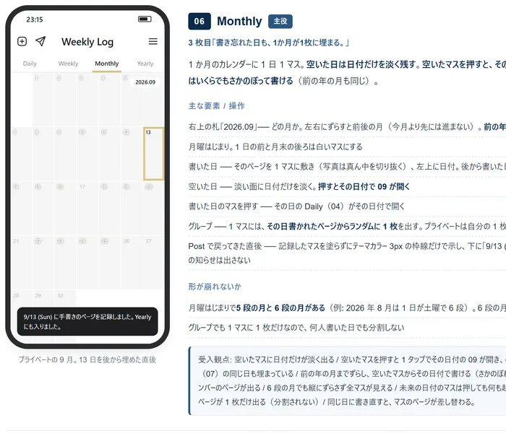506x436 pixels.
Task: Click the subtitle 3 枚目「書き忘れた日も
Action: 269,43
